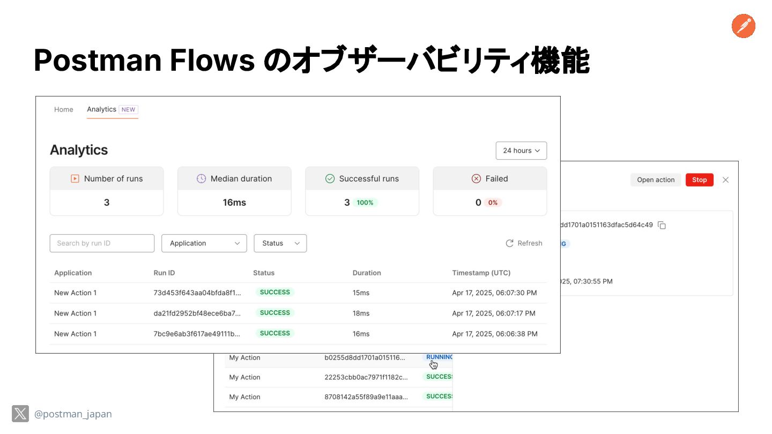Click the Median duration value 16ms
772x434 pixels.
tap(234, 203)
